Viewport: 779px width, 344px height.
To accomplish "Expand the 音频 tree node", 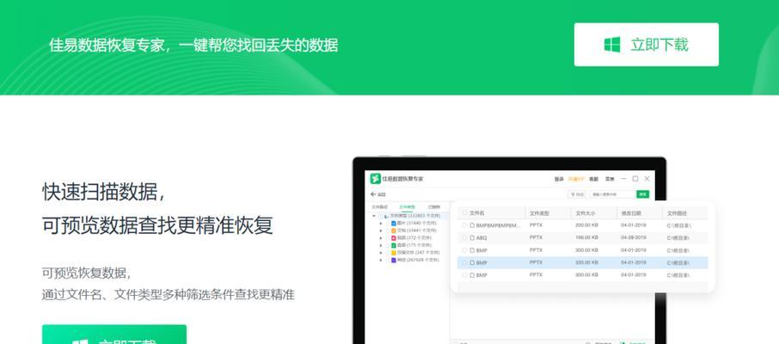I will tap(381, 246).
